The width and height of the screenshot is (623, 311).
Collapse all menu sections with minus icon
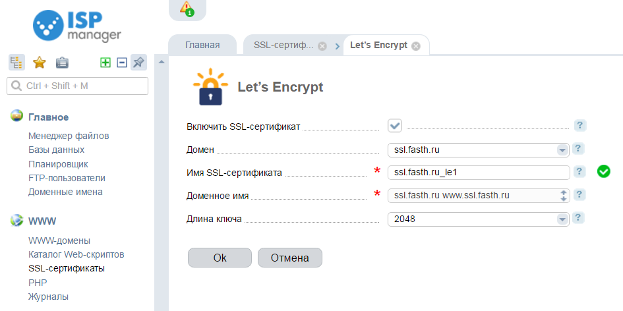(122, 63)
